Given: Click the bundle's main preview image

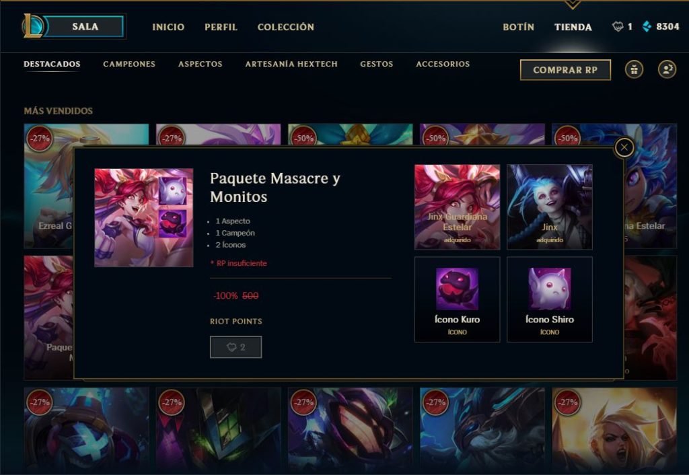Looking at the screenshot, I should tap(144, 217).
